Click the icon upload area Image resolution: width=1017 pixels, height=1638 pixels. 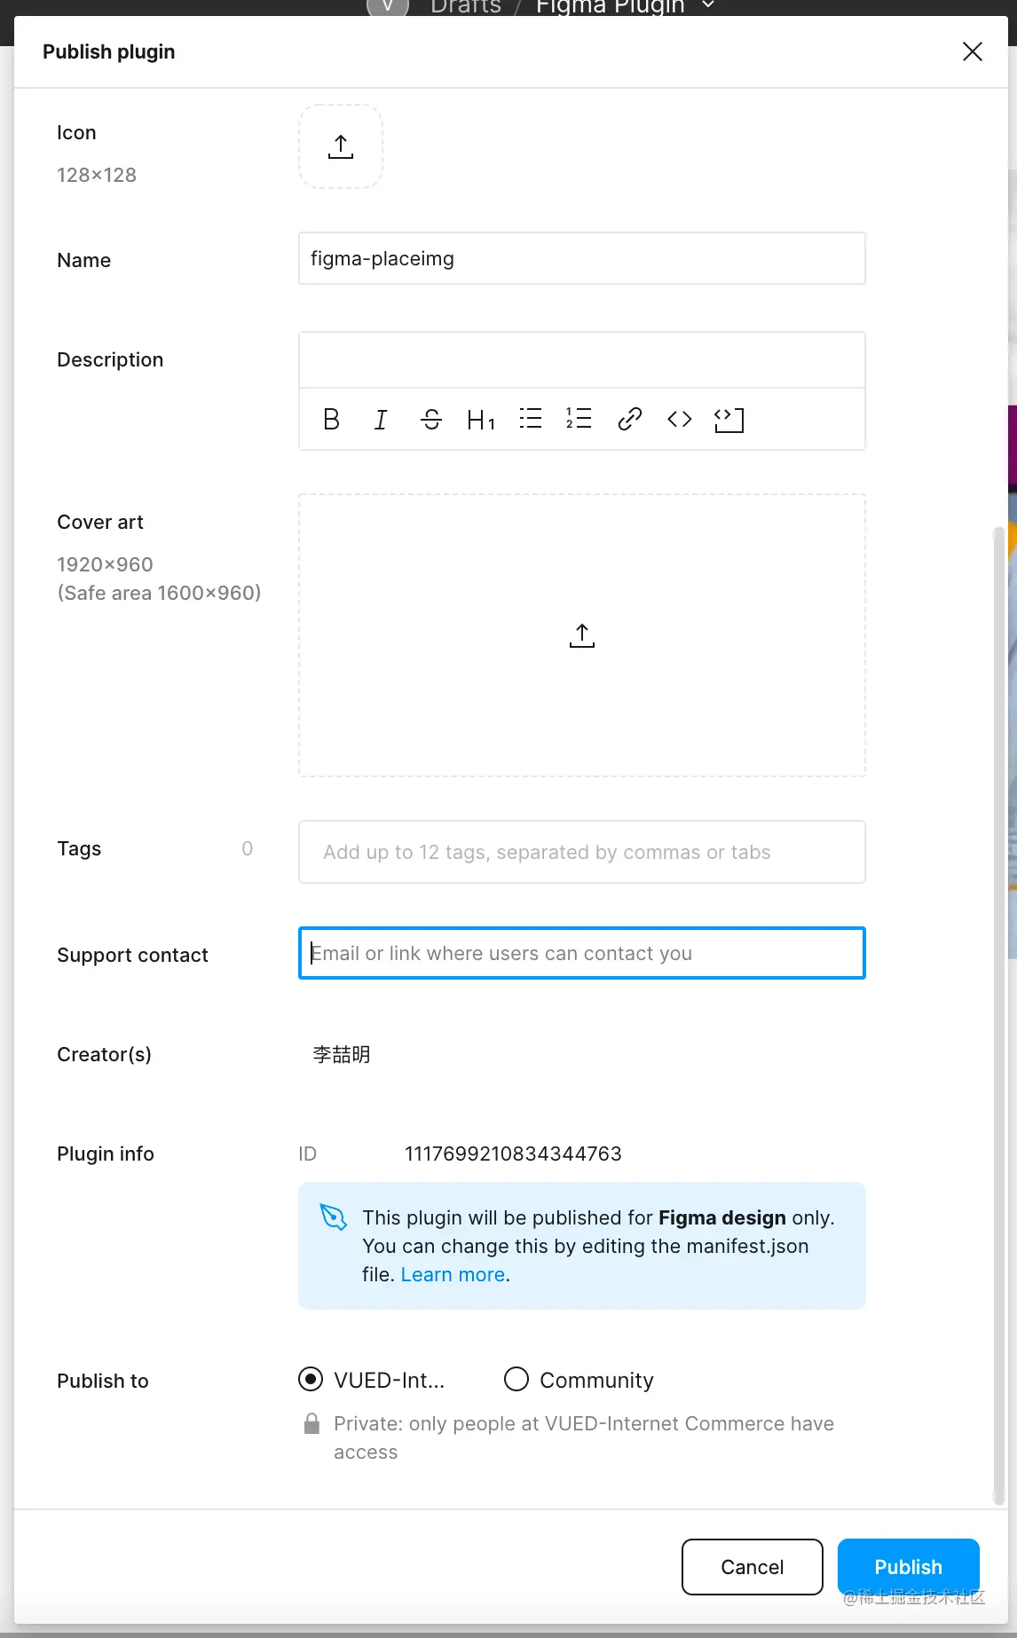tap(341, 146)
